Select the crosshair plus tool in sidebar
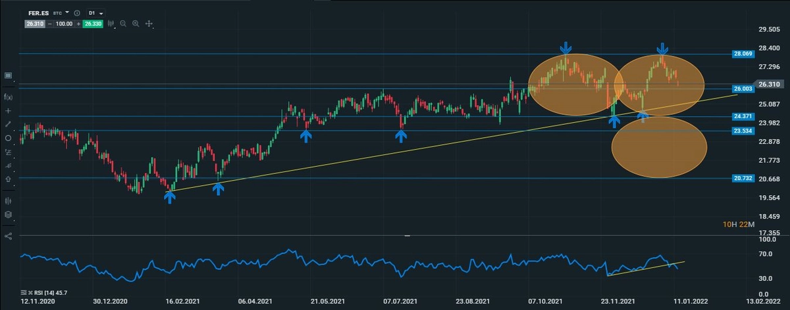Image resolution: width=790 pixels, height=310 pixels. (x=9, y=110)
